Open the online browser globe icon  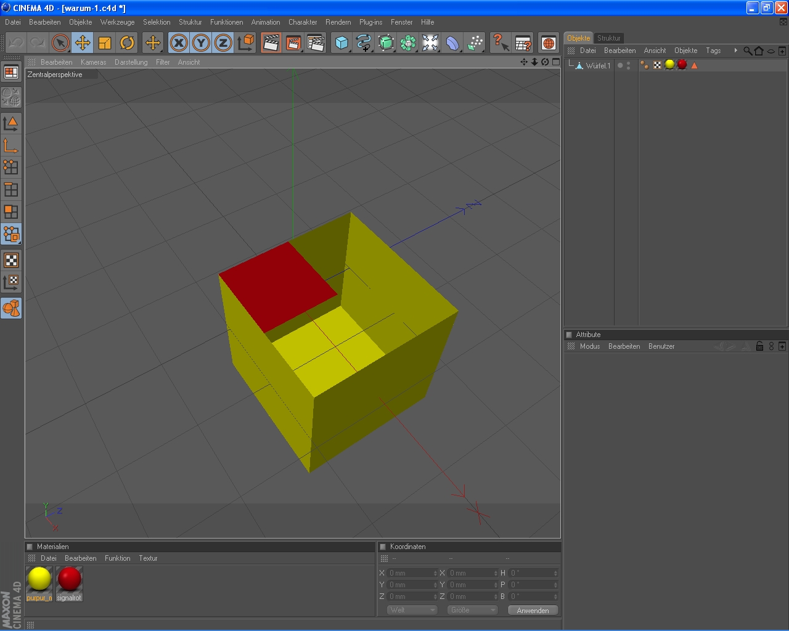(x=549, y=43)
